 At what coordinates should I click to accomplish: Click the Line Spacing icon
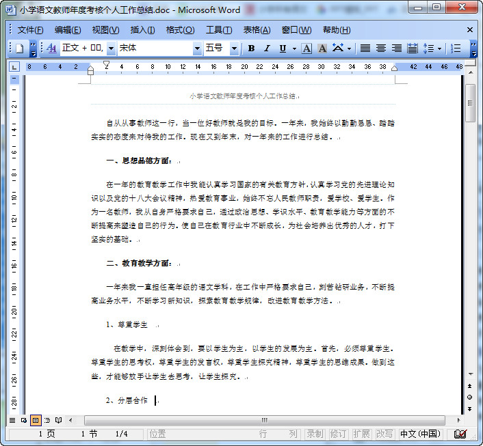click(428, 48)
